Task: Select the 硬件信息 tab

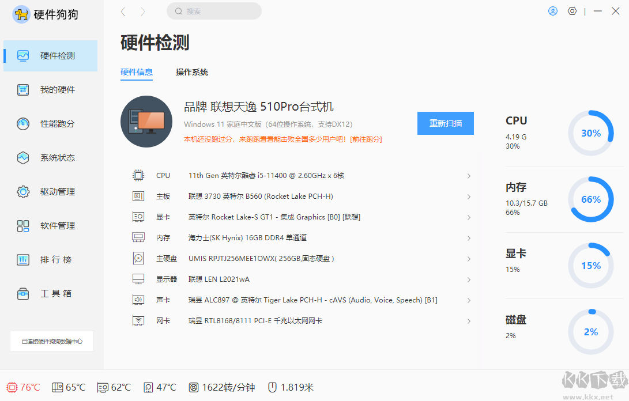Action: pyautogui.click(x=137, y=72)
